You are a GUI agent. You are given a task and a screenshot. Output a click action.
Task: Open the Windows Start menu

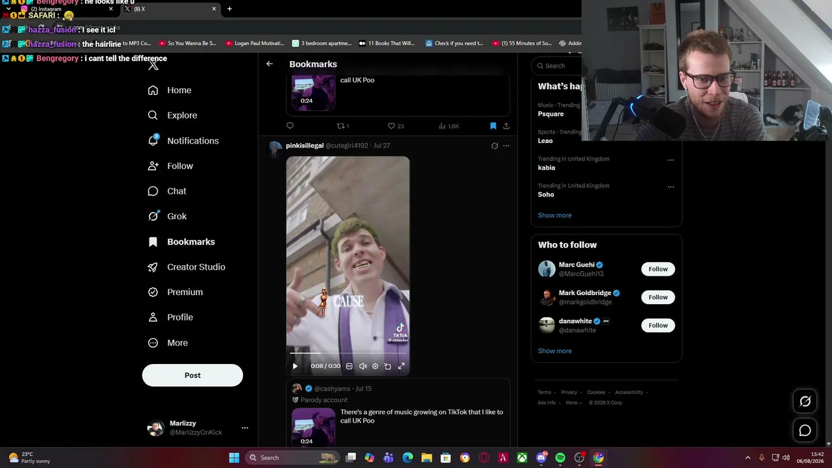click(x=234, y=458)
